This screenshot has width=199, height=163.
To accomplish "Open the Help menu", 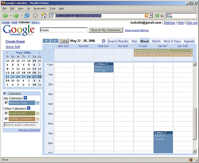I will [x=62, y=9].
